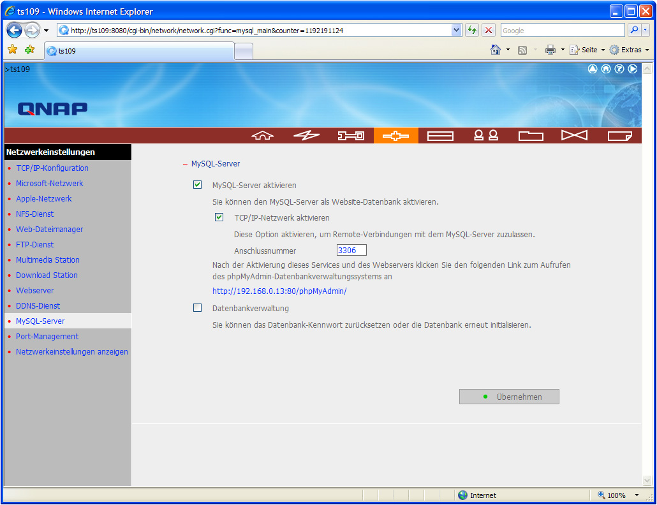Click the page refresh green arrows icon
This screenshot has width=657, height=505.
click(472, 30)
